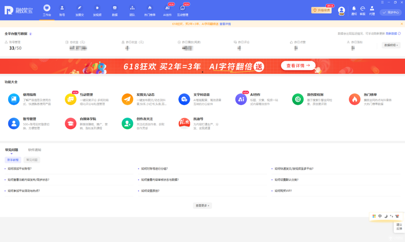Open the red 热门榜单 flame function icon

coord(355,99)
